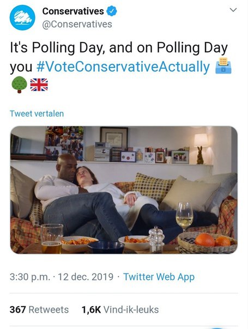Click the bowl of oranges in the image
248x329 pixels.
[x=207, y=242]
